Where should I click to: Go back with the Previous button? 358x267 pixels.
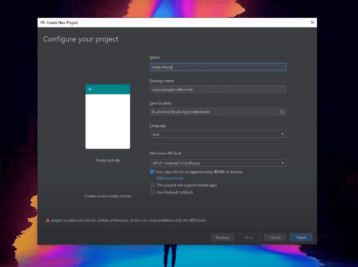coord(222,238)
